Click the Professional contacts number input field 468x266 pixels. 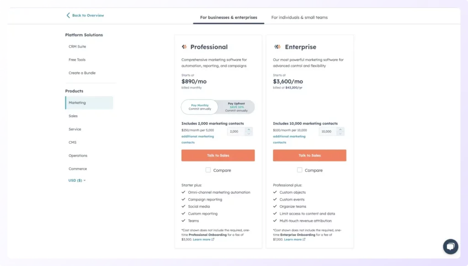pyautogui.click(x=236, y=131)
